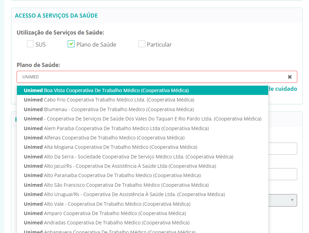Choose Unimed Cabo Frio from list
The height and width of the screenshot is (233, 309).
pyautogui.click(x=109, y=100)
